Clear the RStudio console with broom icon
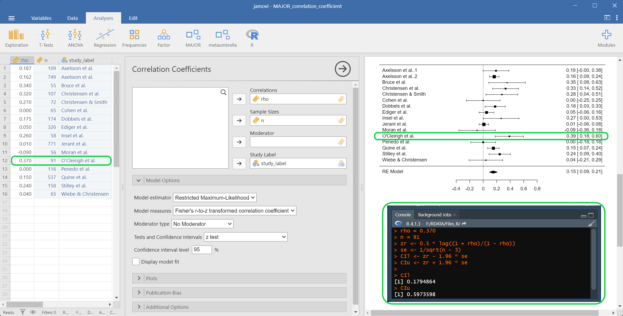Image resolution: width=623 pixels, height=316 pixels. click(x=591, y=224)
